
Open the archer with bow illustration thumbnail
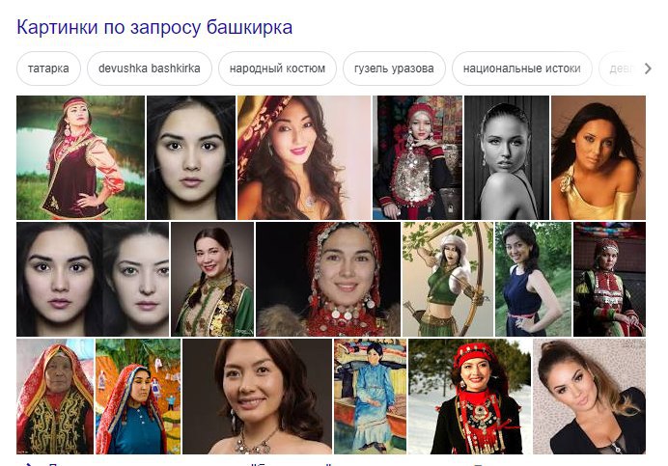pyautogui.click(x=447, y=280)
